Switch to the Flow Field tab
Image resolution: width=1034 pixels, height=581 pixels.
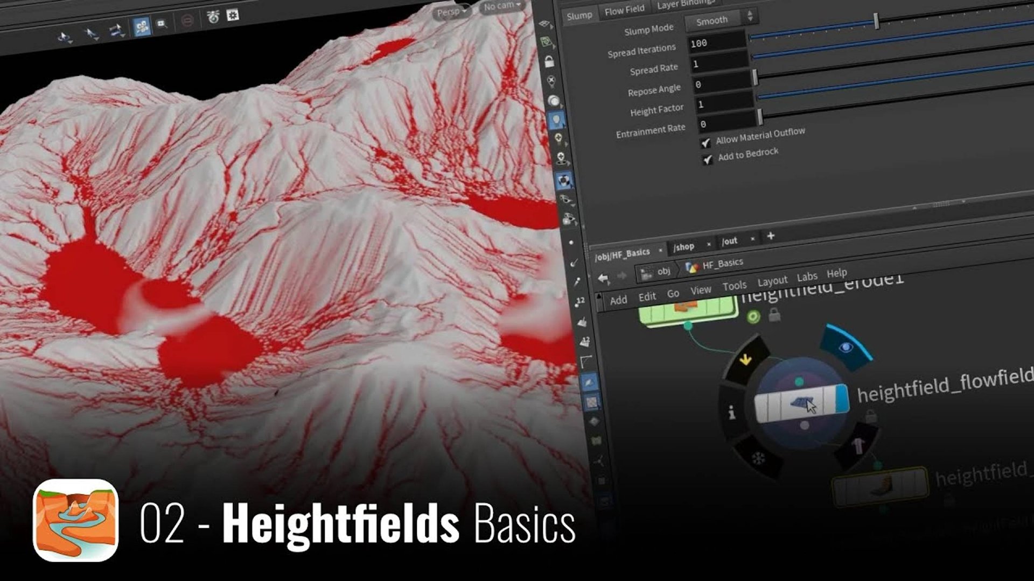coord(624,9)
